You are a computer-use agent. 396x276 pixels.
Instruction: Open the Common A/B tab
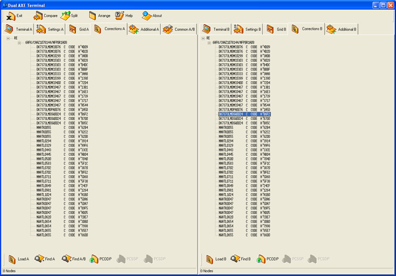[179, 29]
